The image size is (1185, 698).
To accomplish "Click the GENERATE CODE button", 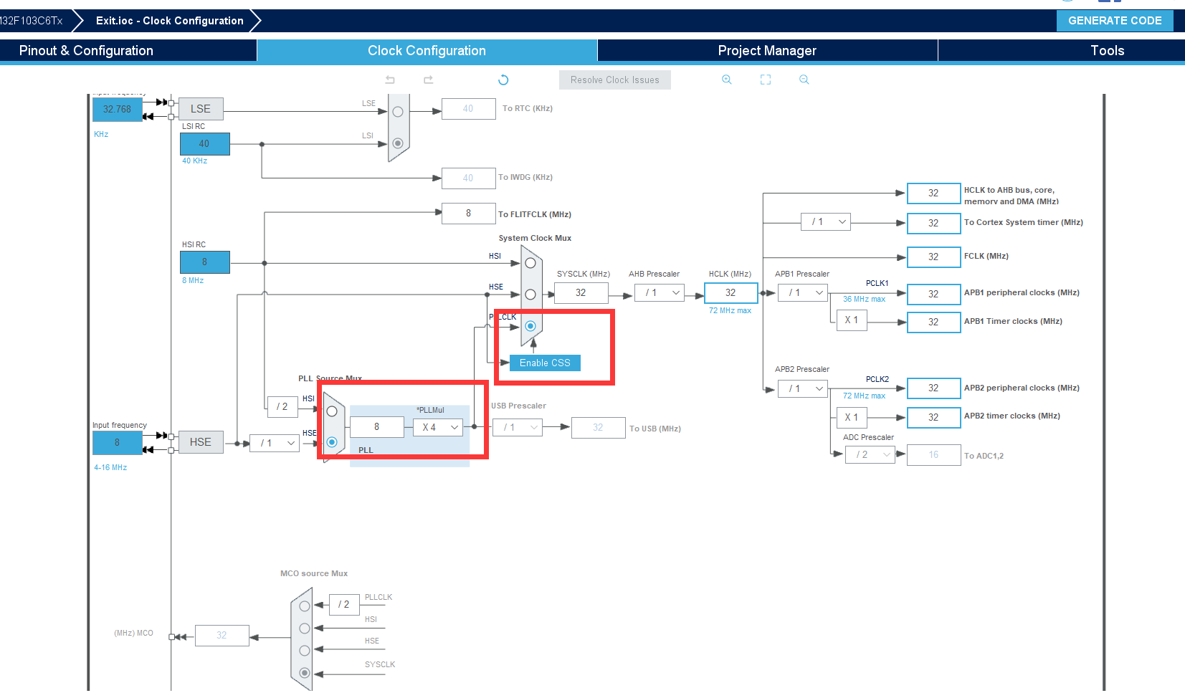I will coord(1115,21).
